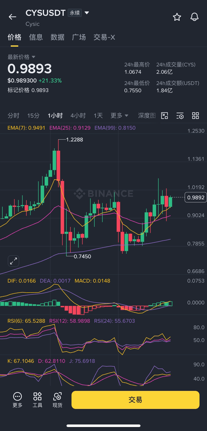
Task: Click the RSI(12) indicator label
Action: 69,321
